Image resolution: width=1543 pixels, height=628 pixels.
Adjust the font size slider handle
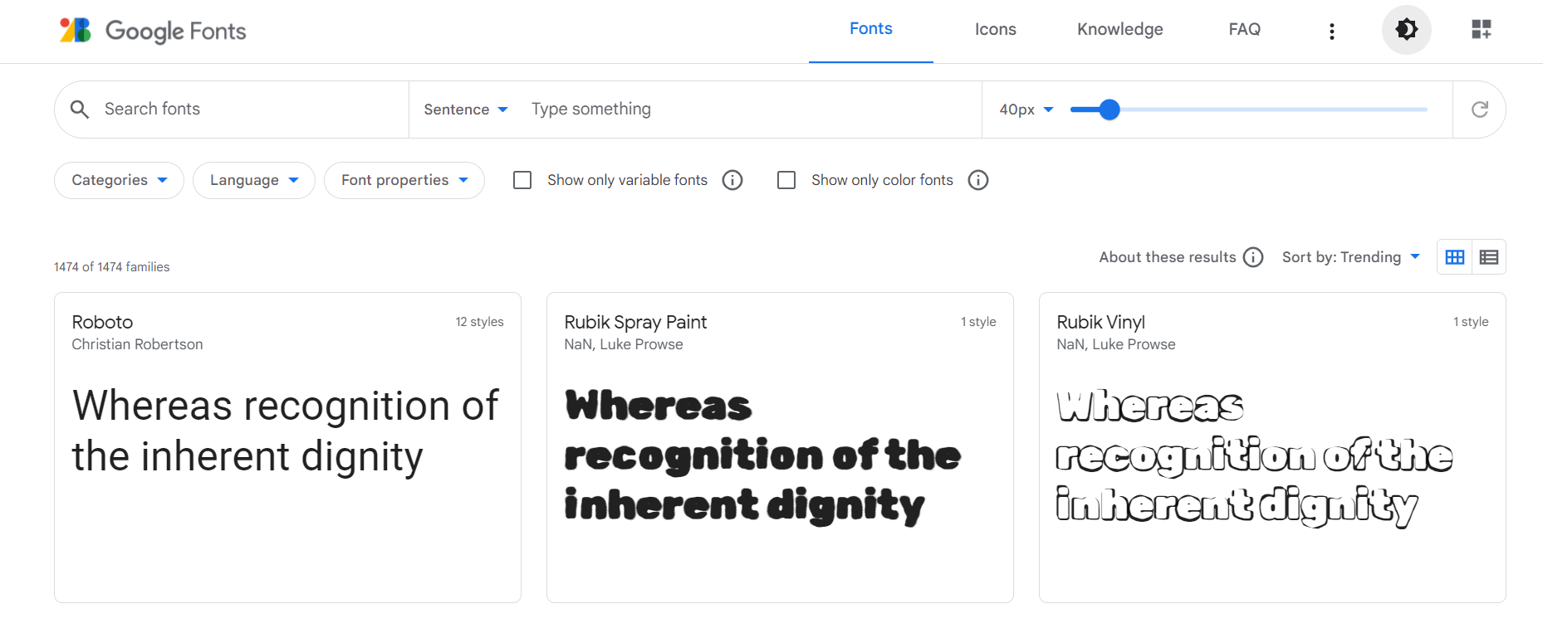coord(1109,110)
